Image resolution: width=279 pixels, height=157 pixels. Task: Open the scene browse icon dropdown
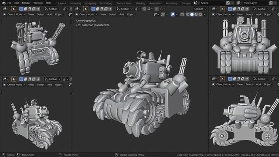click(x=196, y=3)
